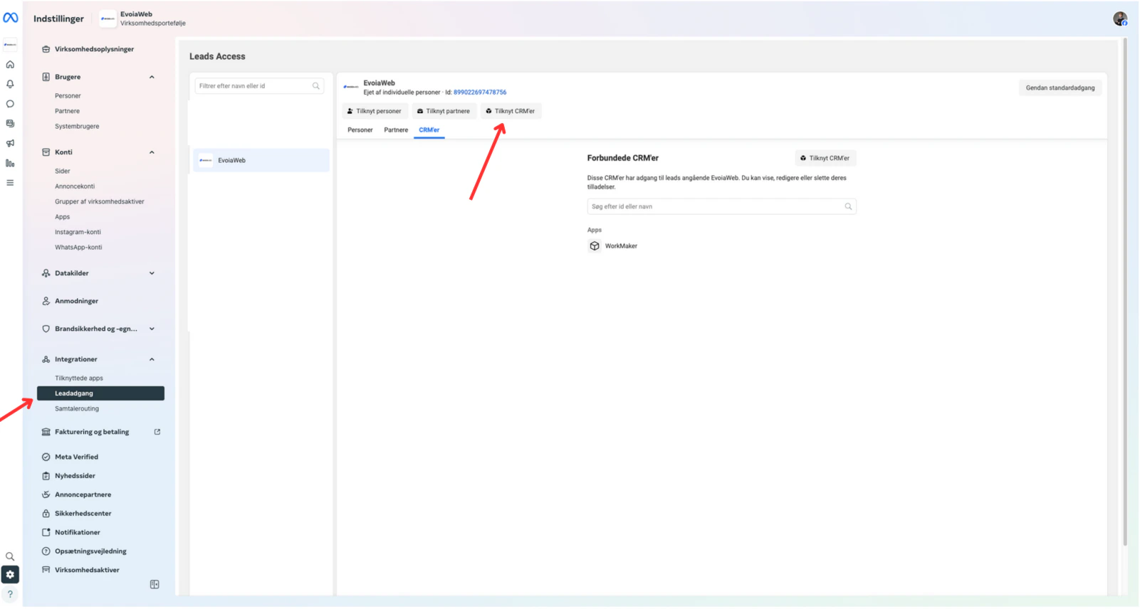Switch to the Partnere tab in the details panel
1140x609 pixels.
(x=396, y=130)
